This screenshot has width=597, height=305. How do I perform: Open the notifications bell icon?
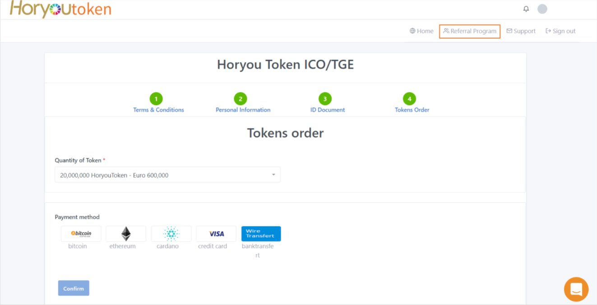tap(526, 9)
